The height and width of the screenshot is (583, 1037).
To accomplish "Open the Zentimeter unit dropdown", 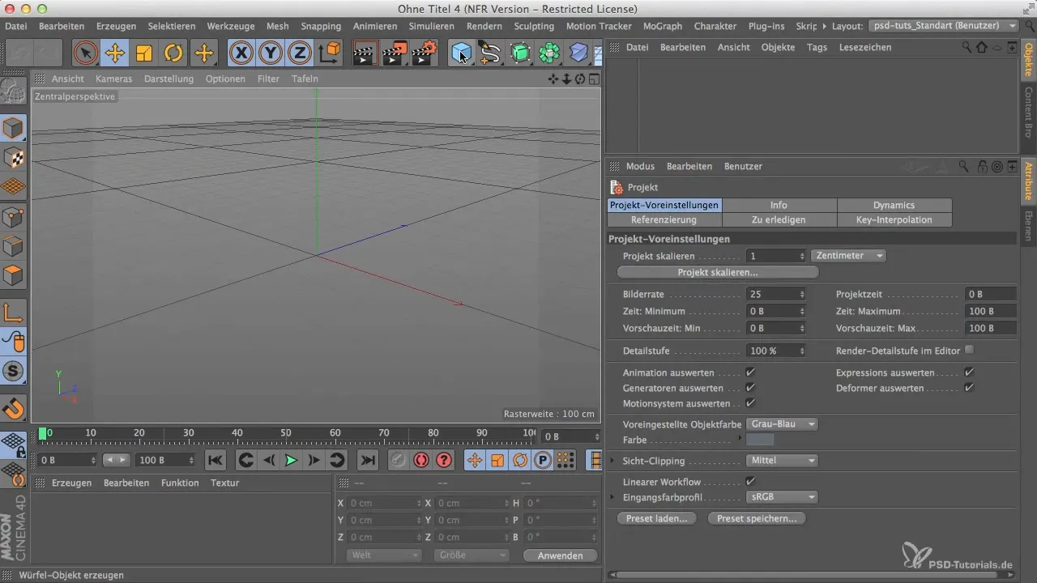I will pos(847,255).
